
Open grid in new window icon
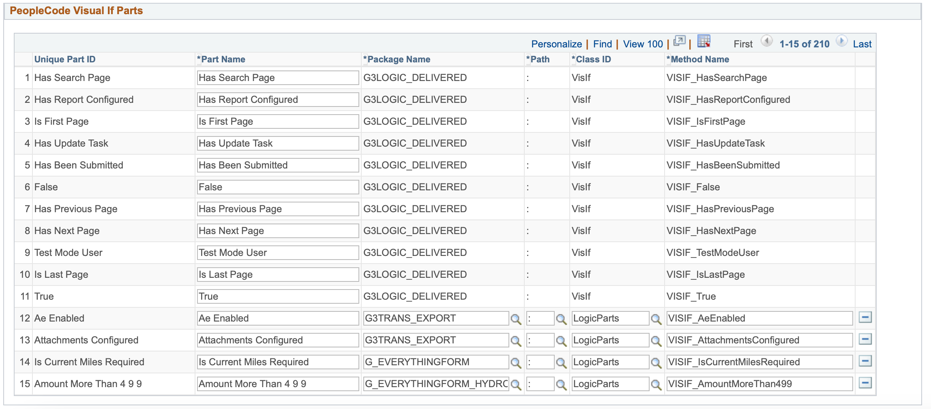point(680,41)
